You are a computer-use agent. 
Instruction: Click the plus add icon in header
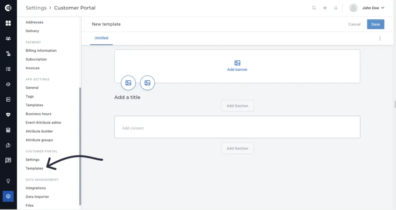point(325,8)
